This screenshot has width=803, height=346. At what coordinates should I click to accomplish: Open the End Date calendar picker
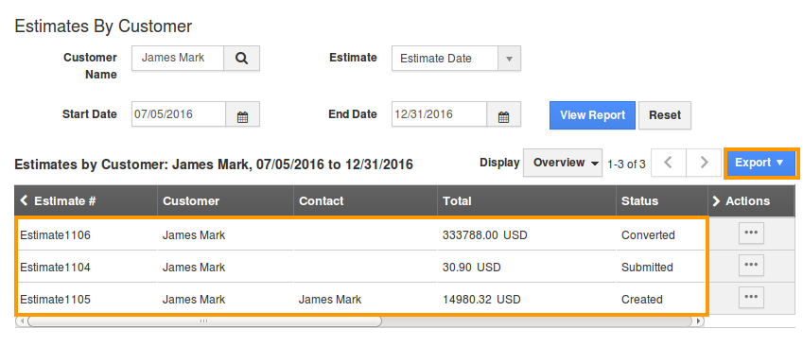503,114
